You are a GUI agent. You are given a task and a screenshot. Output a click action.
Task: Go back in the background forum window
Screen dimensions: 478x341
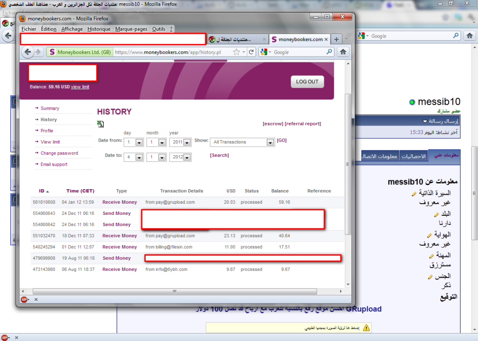[x=8, y=36]
